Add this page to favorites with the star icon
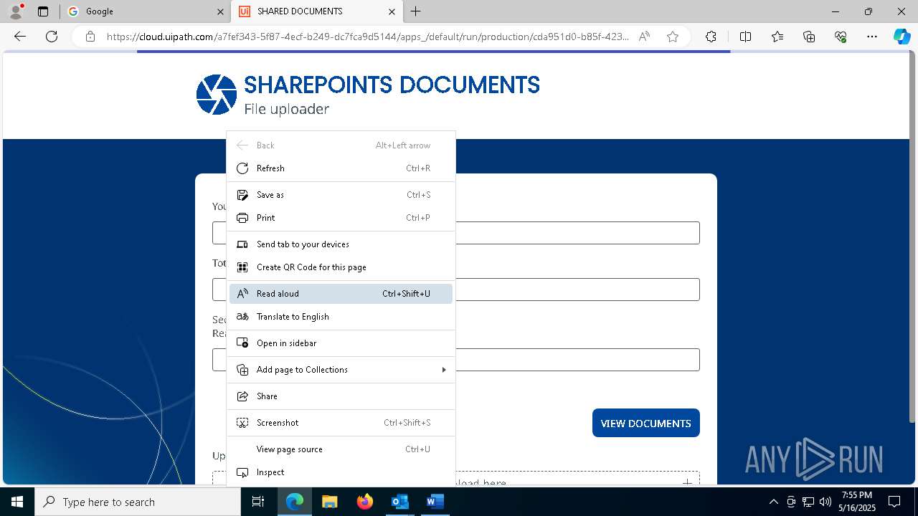This screenshot has width=918, height=516. point(673,37)
